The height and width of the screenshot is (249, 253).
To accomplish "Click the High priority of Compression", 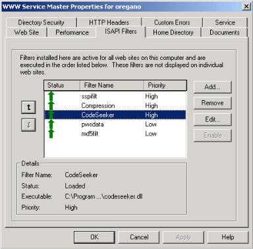I will tap(152, 105).
